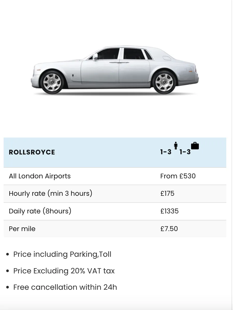Viewport: 233px width, 310px height.
Task: Select the Daily rate (8hours) label
Action: (40, 211)
